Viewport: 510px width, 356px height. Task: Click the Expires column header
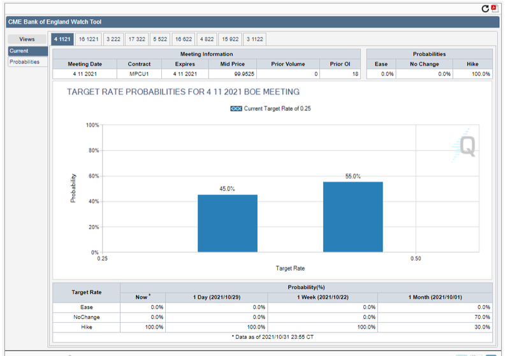pos(185,64)
